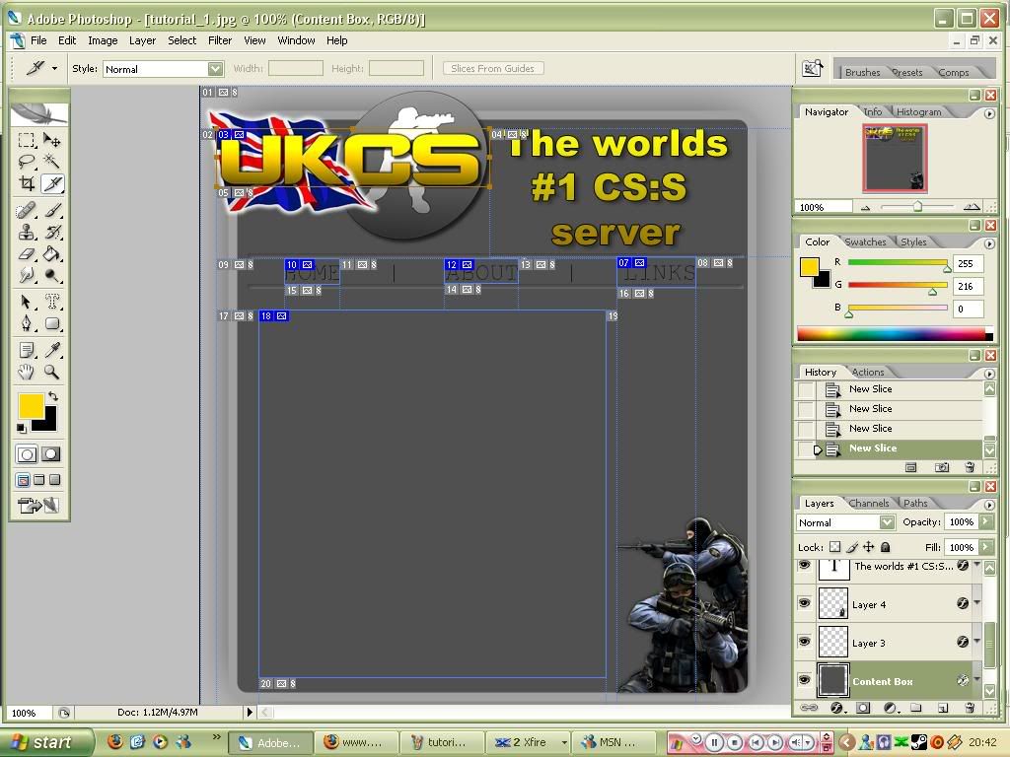Activate the Hand tool
1010x757 pixels.
tap(27, 373)
